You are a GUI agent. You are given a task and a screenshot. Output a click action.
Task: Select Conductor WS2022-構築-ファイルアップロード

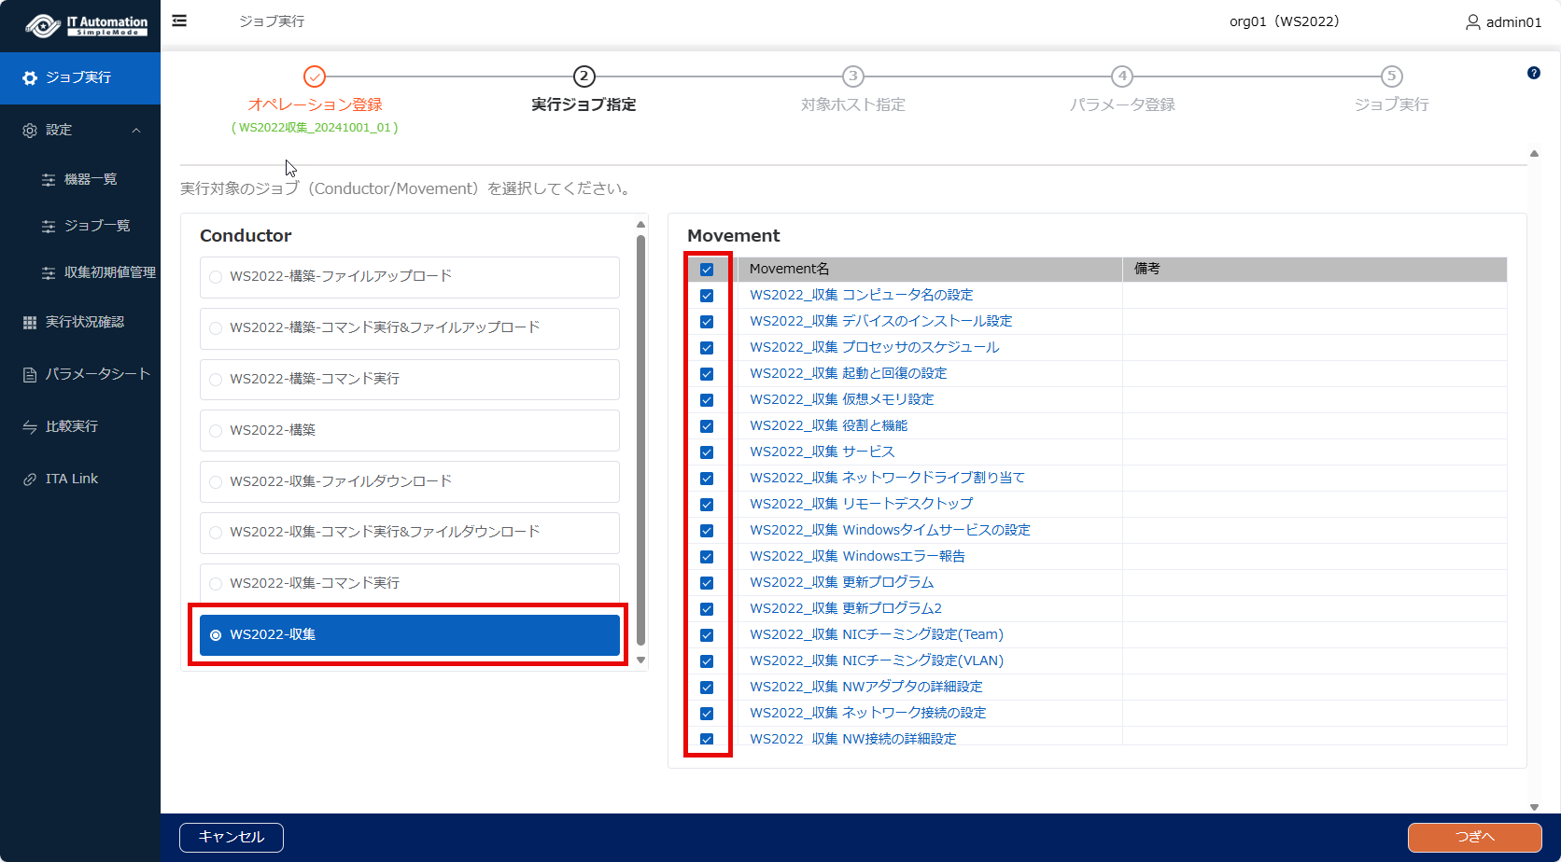pyautogui.click(x=410, y=277)
